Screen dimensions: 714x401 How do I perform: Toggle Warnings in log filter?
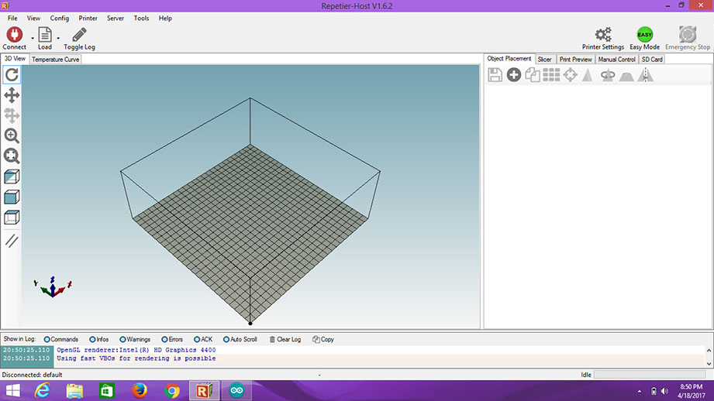pos(135,339)
